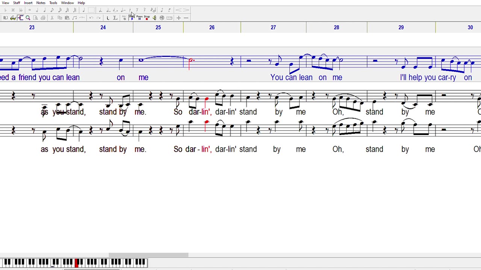Click the blue lyric 'You can lean'

point(291,77)
